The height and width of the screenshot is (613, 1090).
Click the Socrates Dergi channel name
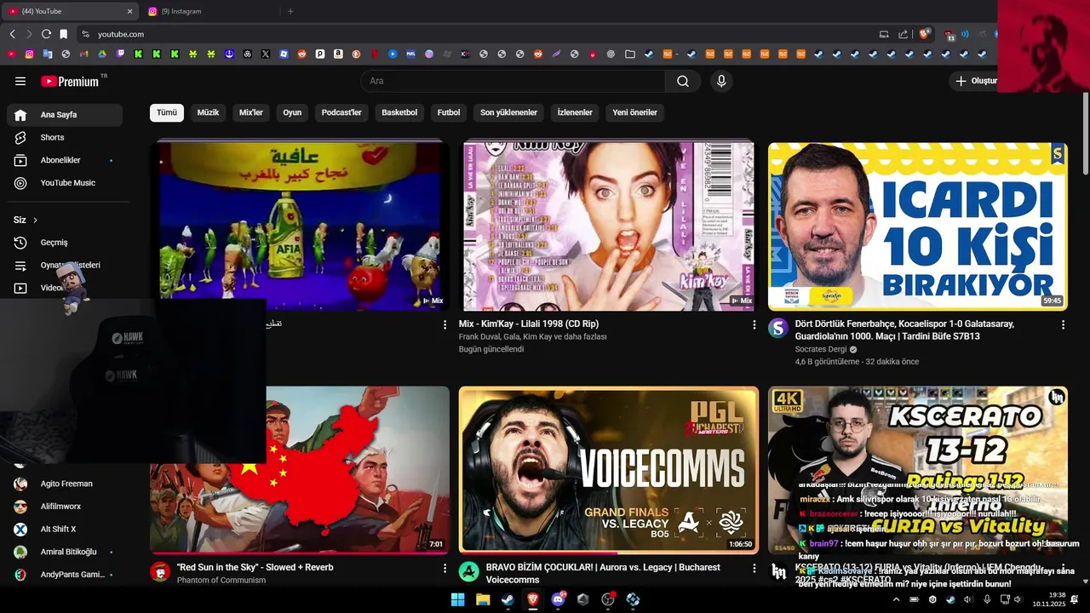coord(821,349)
